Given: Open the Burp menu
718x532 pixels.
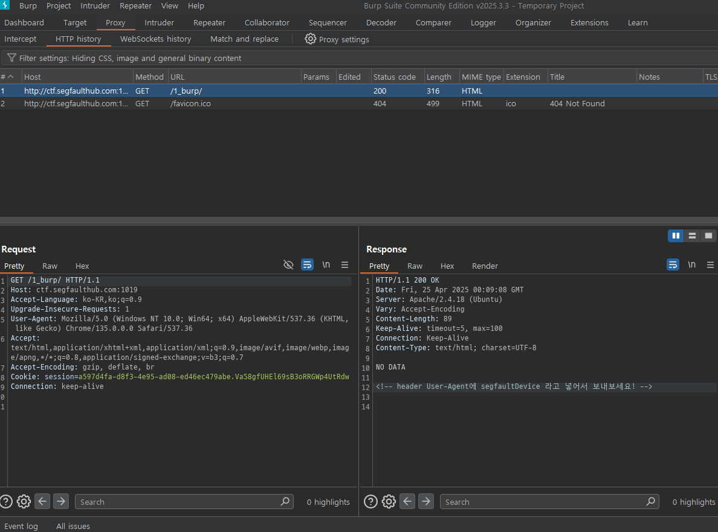Looking at the screenshot, I should pyautogui.click(x=28, y=6).
